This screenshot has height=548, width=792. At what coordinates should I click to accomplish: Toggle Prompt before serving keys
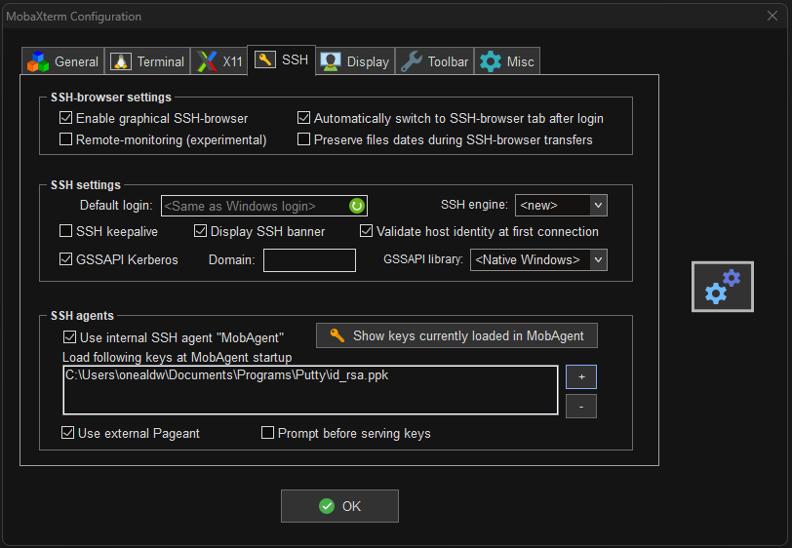267,433
